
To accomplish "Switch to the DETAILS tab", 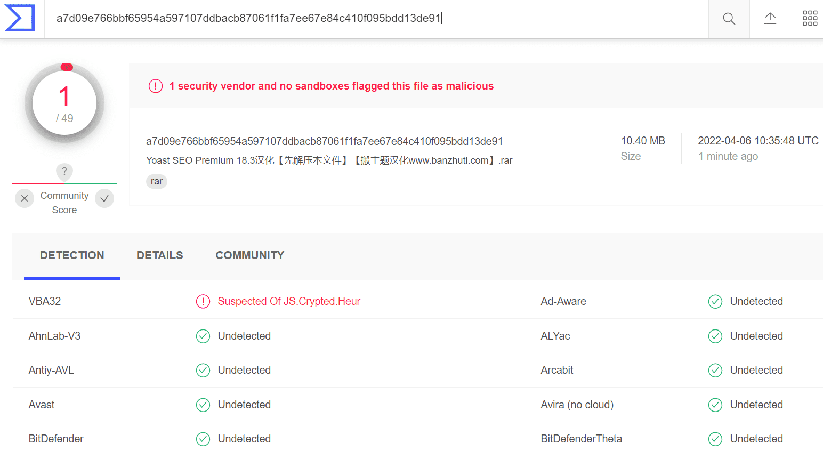I will point(160,255).
